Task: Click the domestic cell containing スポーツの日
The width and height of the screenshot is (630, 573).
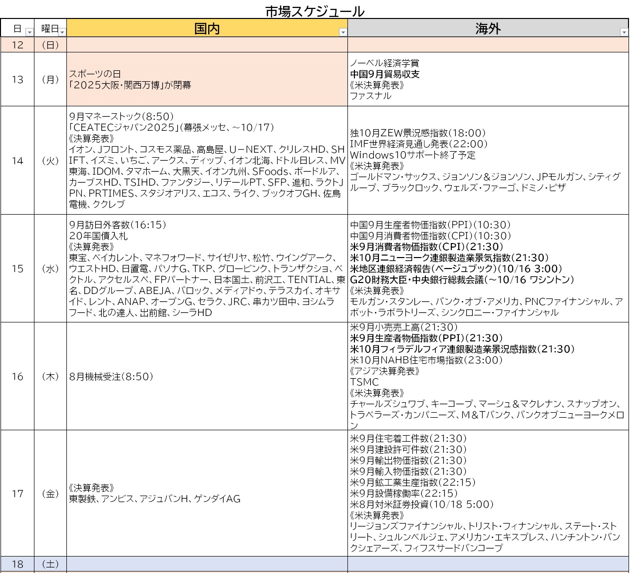Action: pos(207,79)
